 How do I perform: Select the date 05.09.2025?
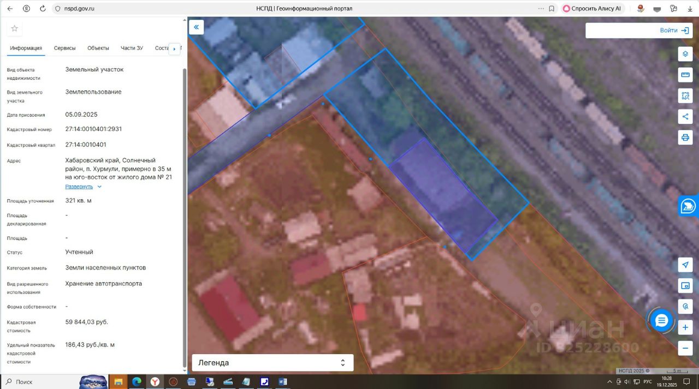81,115
